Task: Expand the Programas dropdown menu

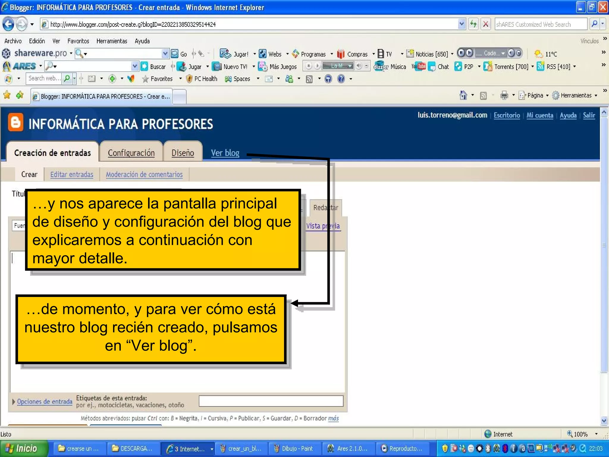Action: pos(332,54)
